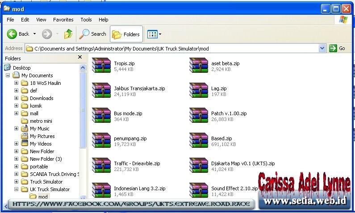The width and height of the screenshot is (355, 213).
Task: Click the mod window title bar folder icon
Action: (x=7, y=8)
